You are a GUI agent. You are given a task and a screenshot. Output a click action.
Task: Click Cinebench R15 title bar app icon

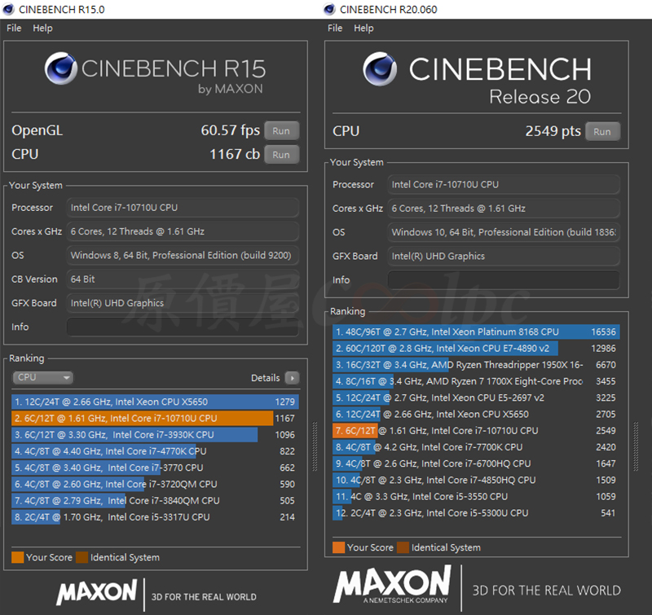coord(8,9)
